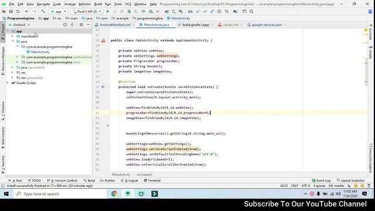This screenshot has width=375, height=211.
Task: Click the scroll from source target icon
Action: [x=65, y=25]
